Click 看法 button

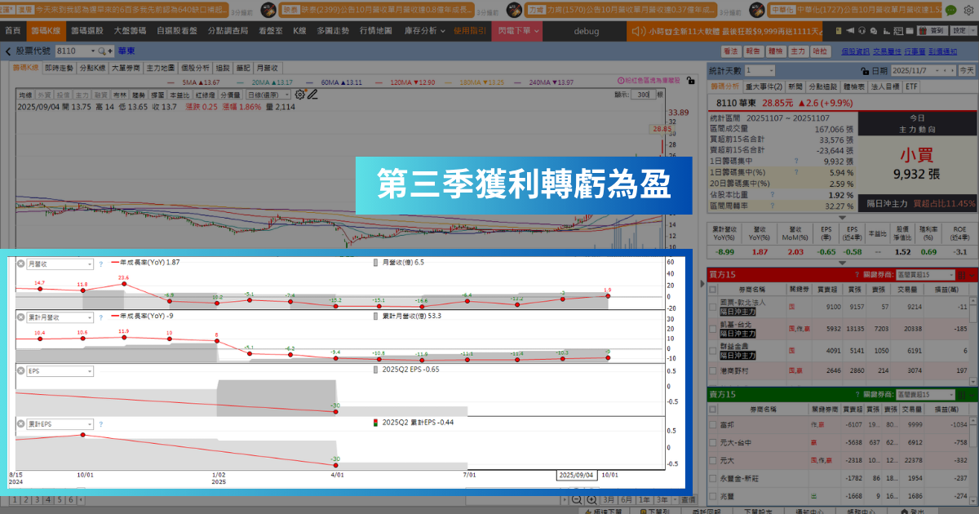[730, 51]
